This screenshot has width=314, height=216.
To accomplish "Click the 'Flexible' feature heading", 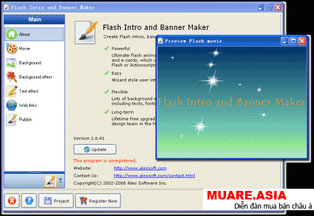I will [119, 92].
